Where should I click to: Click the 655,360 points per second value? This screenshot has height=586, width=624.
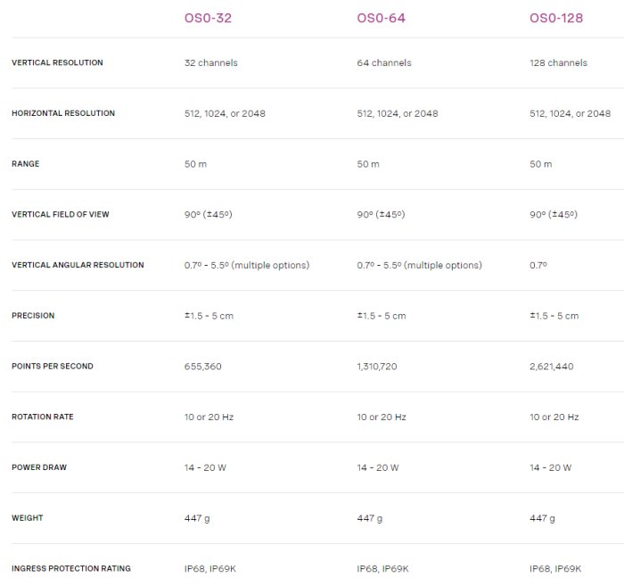point(202,367)
